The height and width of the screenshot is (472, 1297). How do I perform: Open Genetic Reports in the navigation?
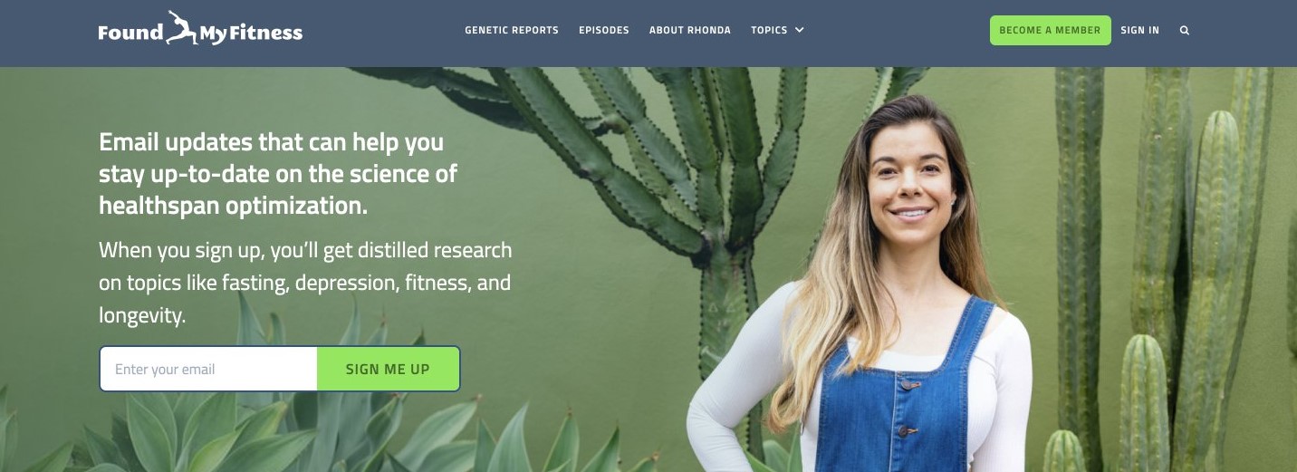(x=512, y=30)
